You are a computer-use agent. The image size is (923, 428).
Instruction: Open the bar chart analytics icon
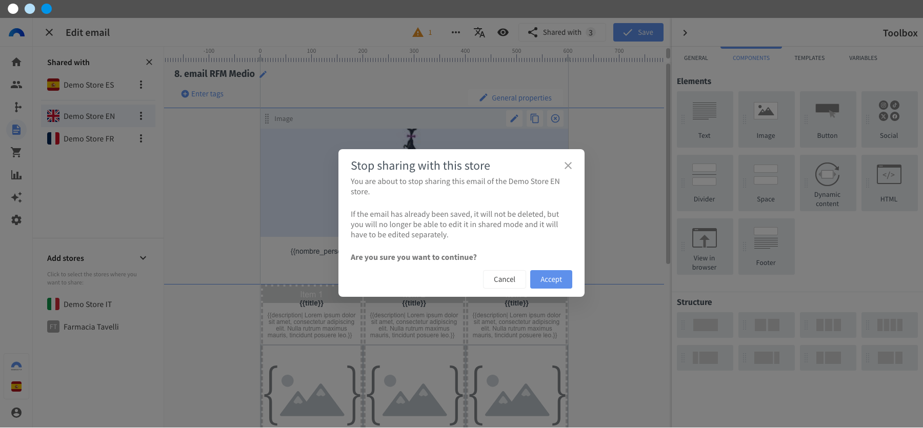coord(16,175)
